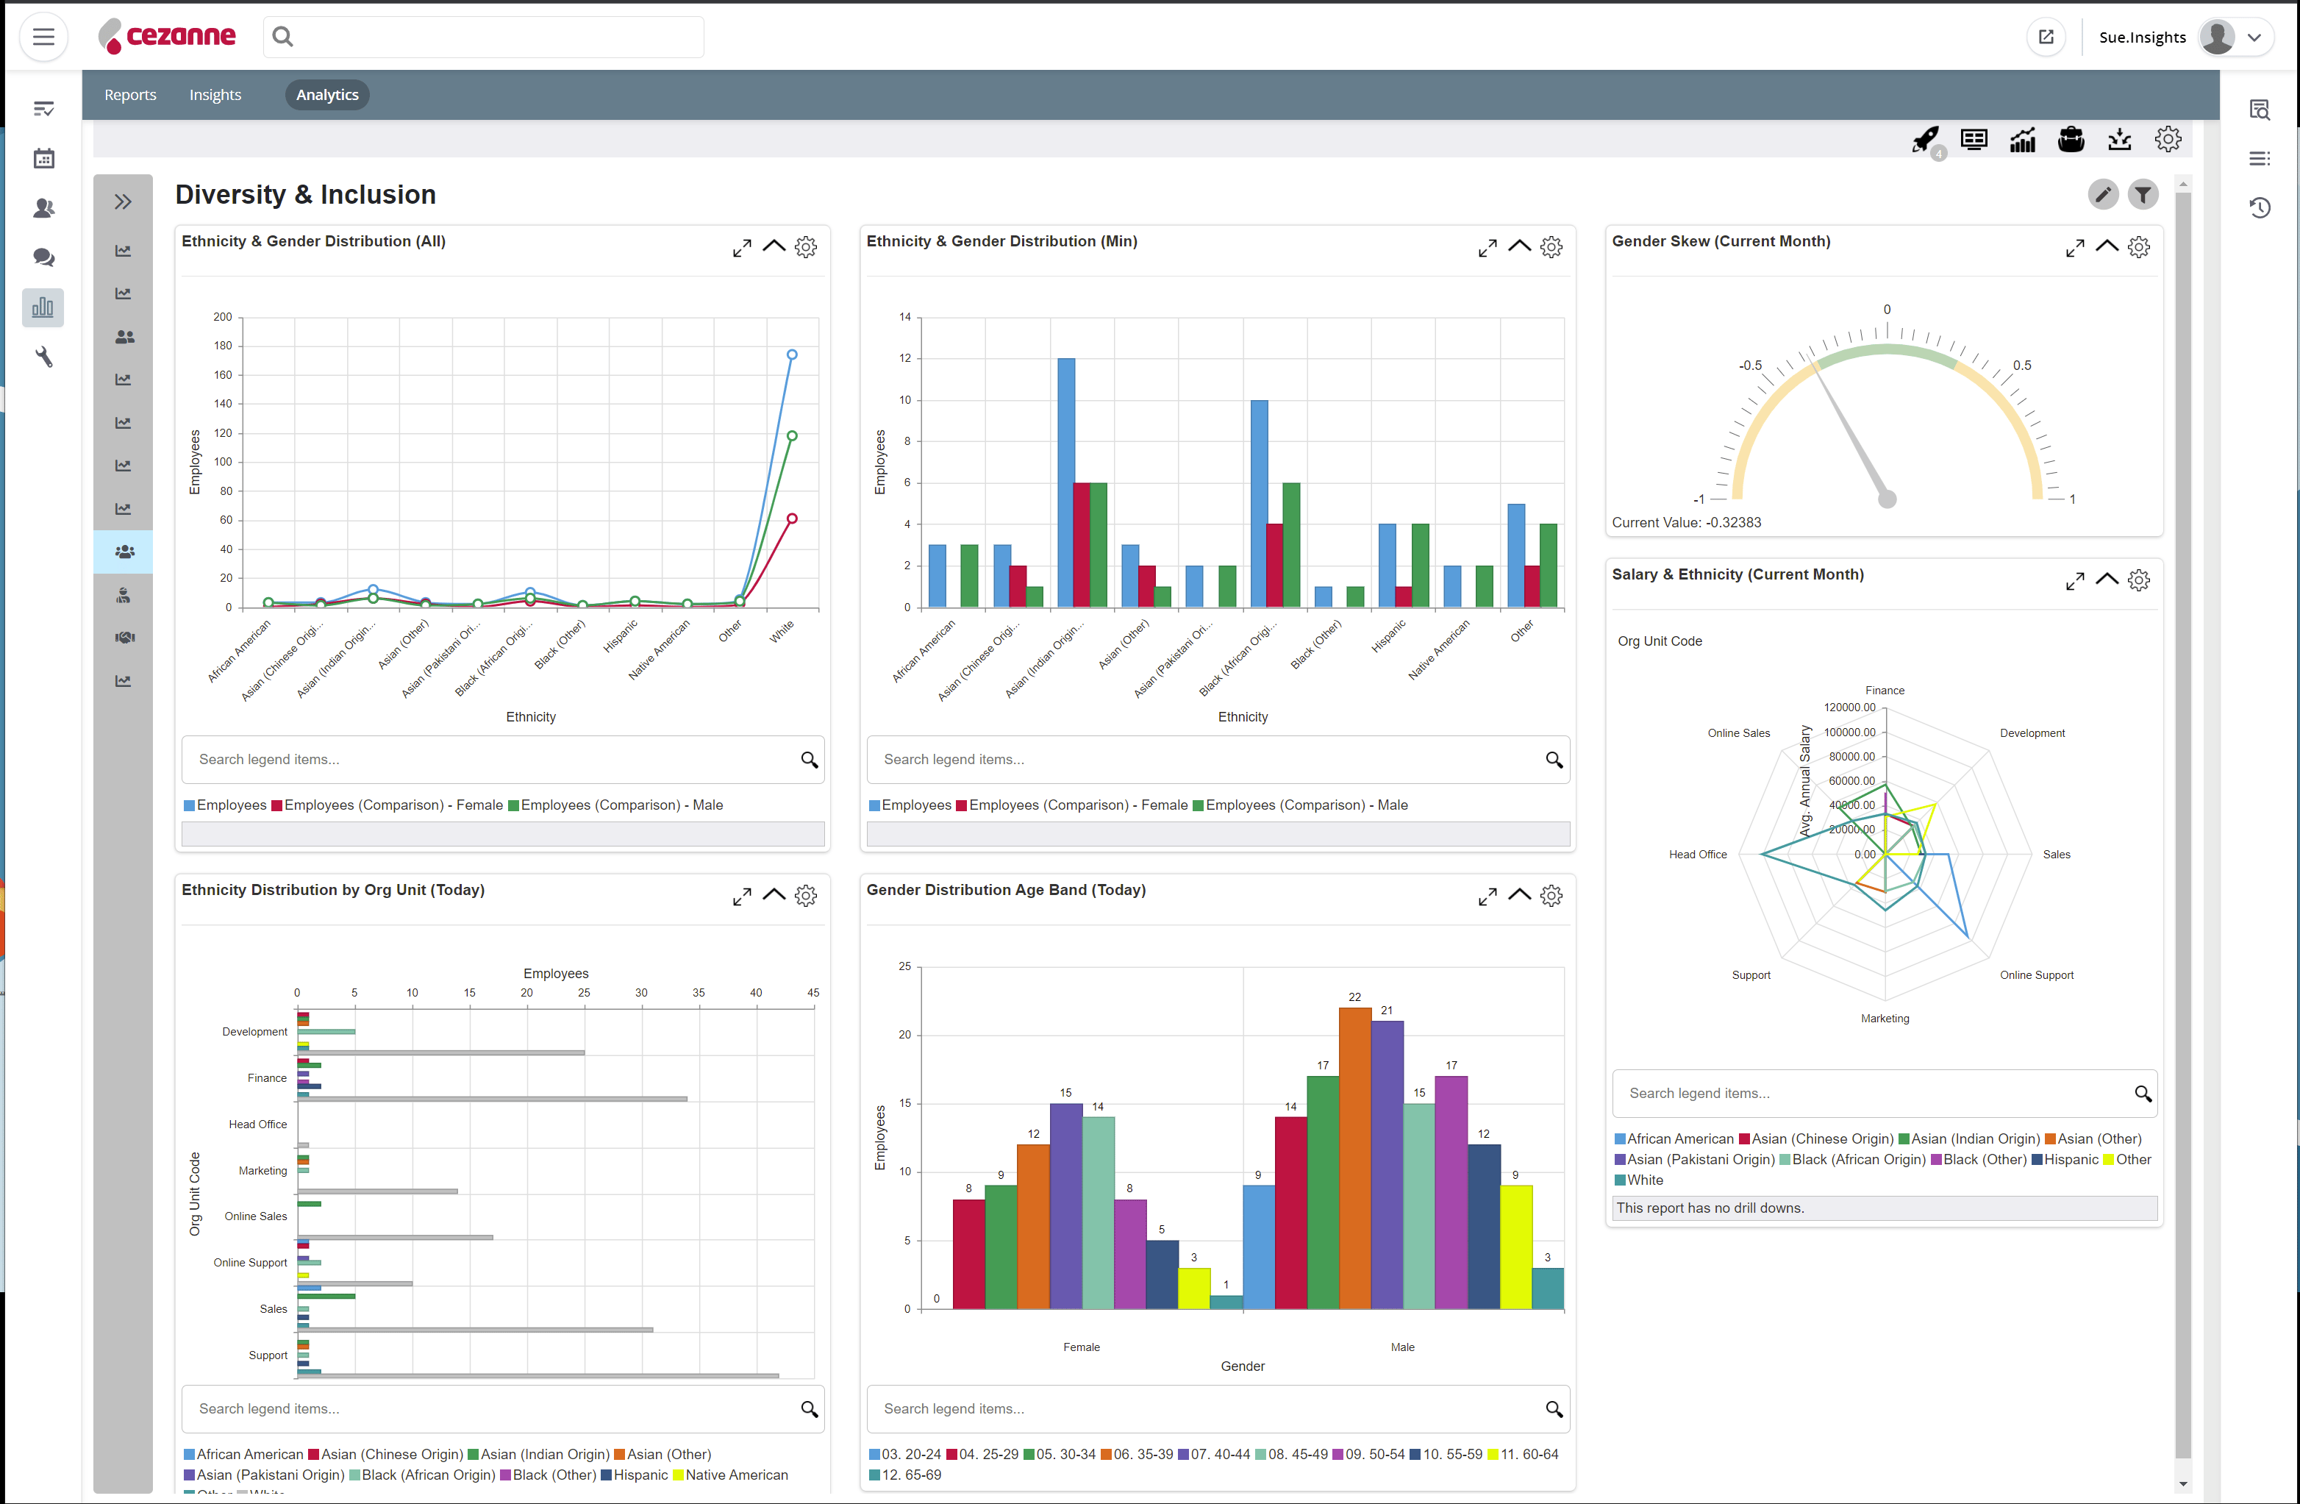Open the calendar icon in left sidebar

coord(43,159)
